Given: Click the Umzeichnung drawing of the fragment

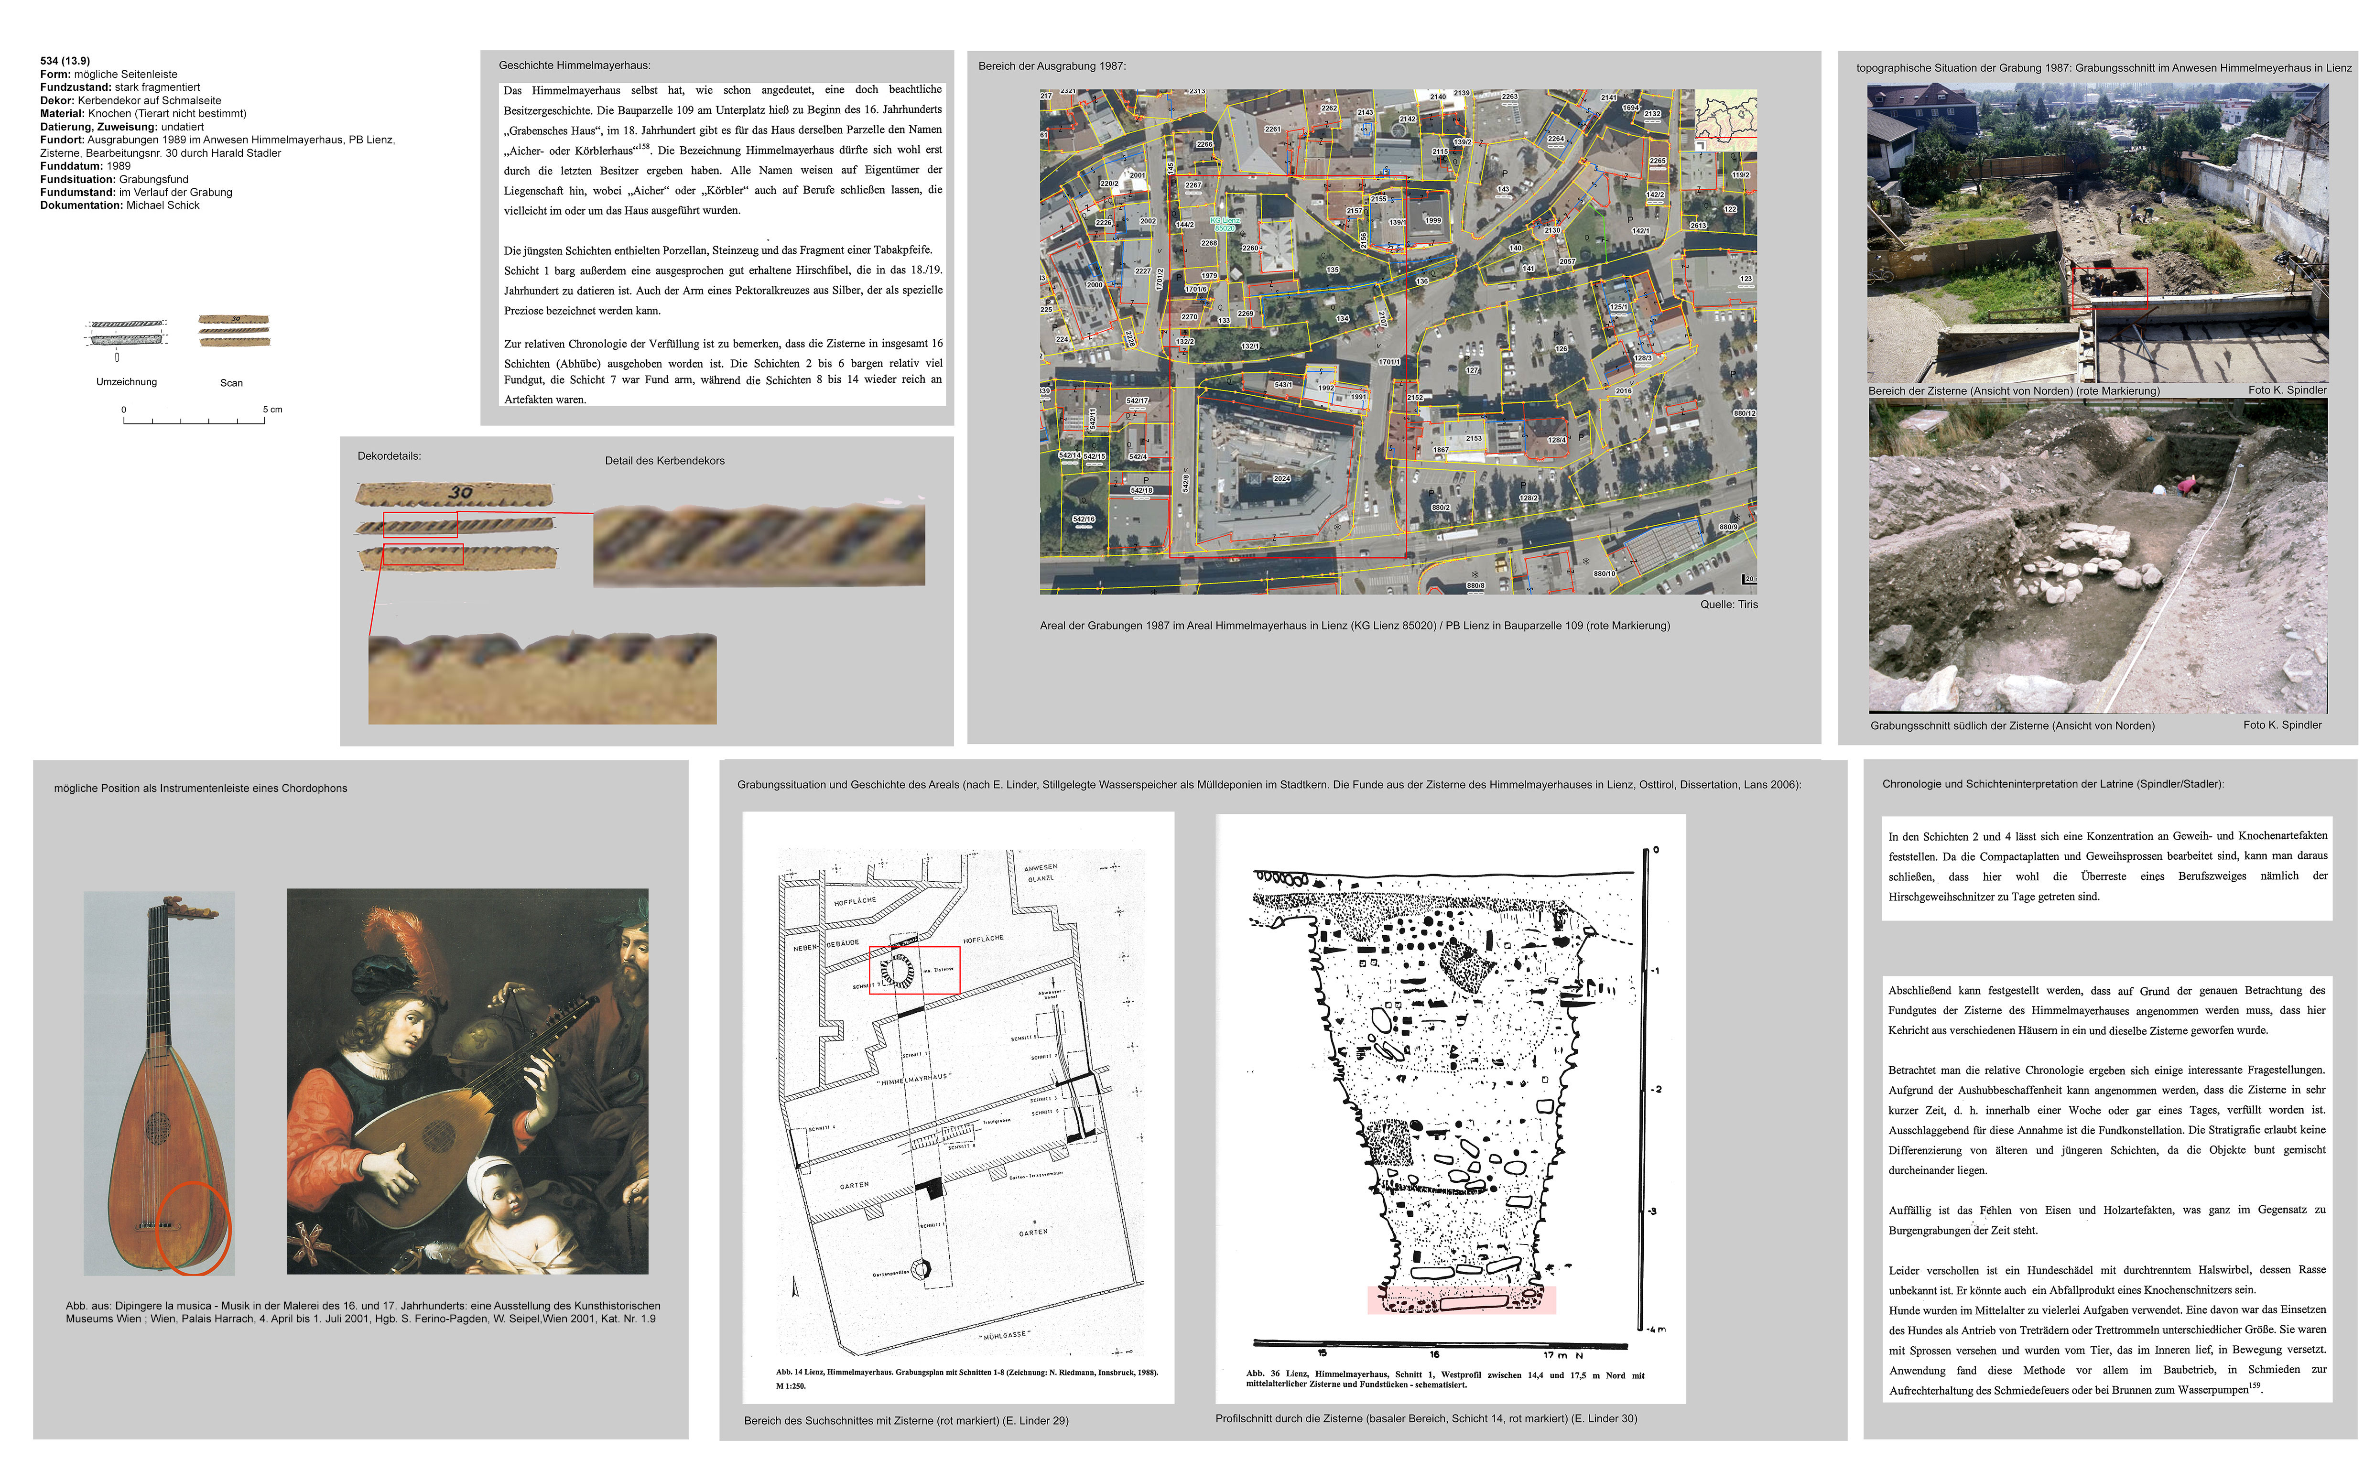Looking at the screenshot, I should [x=127, y=333].
